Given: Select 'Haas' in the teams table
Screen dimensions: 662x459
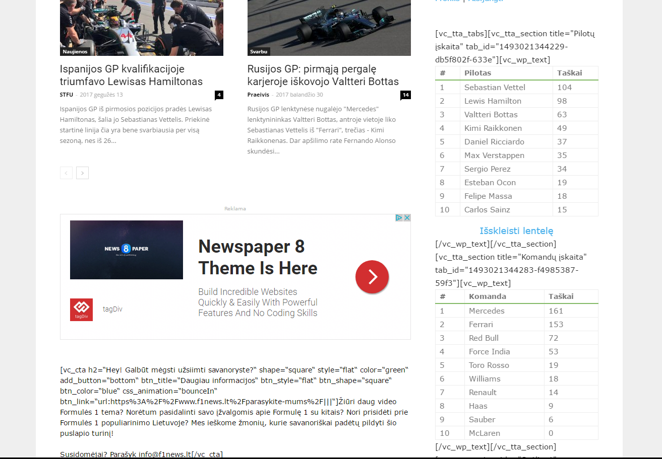Looking at the screenshot, I should (478, 406).
